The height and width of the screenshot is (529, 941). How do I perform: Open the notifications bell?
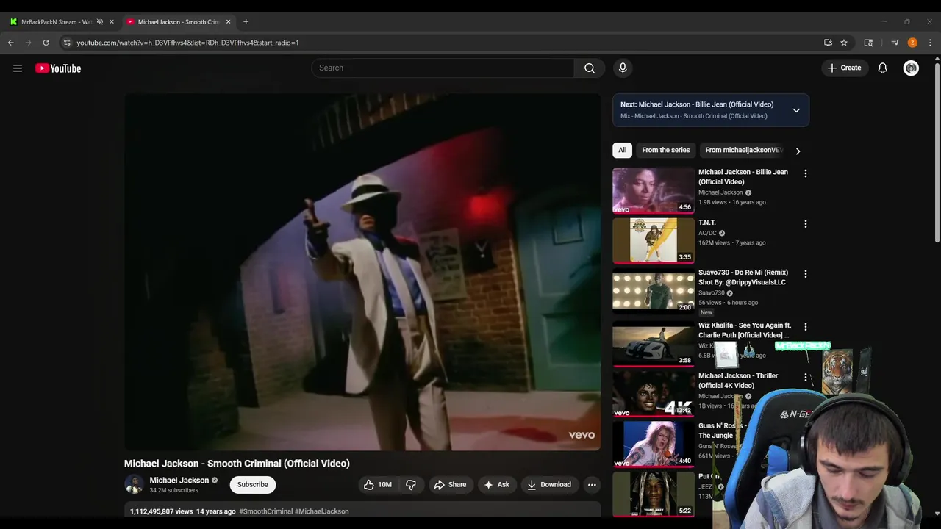click(x=882, y=68)
